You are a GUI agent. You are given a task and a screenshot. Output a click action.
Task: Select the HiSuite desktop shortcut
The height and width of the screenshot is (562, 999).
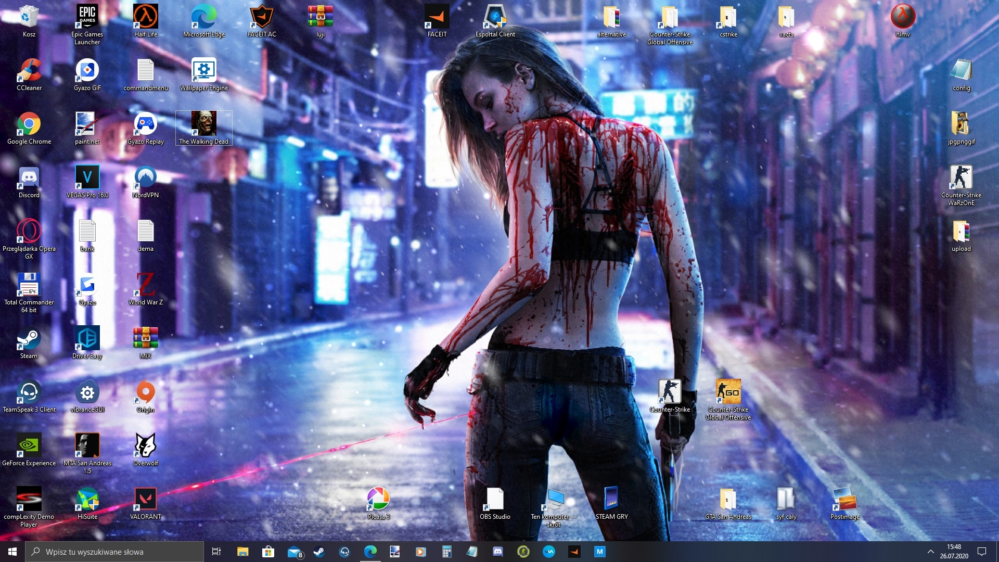coord(87,504)
